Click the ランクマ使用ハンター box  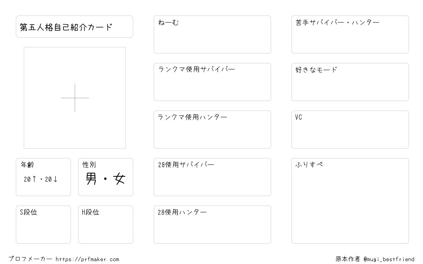pyautogui.click(x=212, y=130)
